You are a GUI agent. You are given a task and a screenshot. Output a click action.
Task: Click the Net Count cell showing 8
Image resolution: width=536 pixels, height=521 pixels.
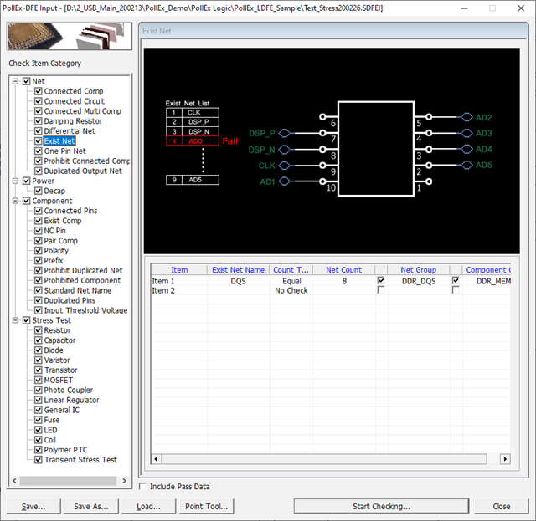[343, 281]
